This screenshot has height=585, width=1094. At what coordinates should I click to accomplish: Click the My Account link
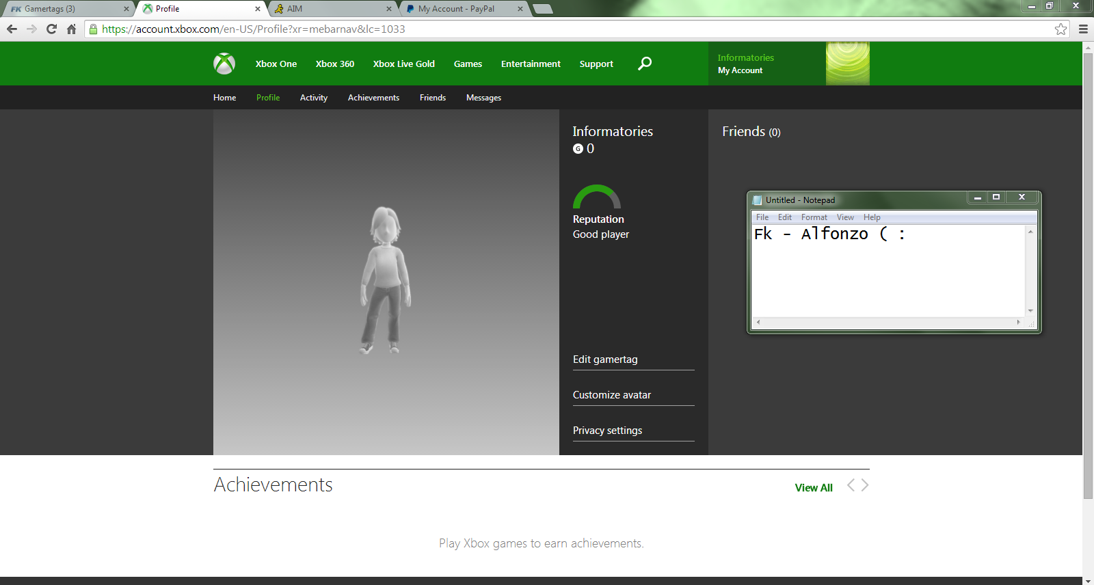pyautogui.click(x=740, y=70)
